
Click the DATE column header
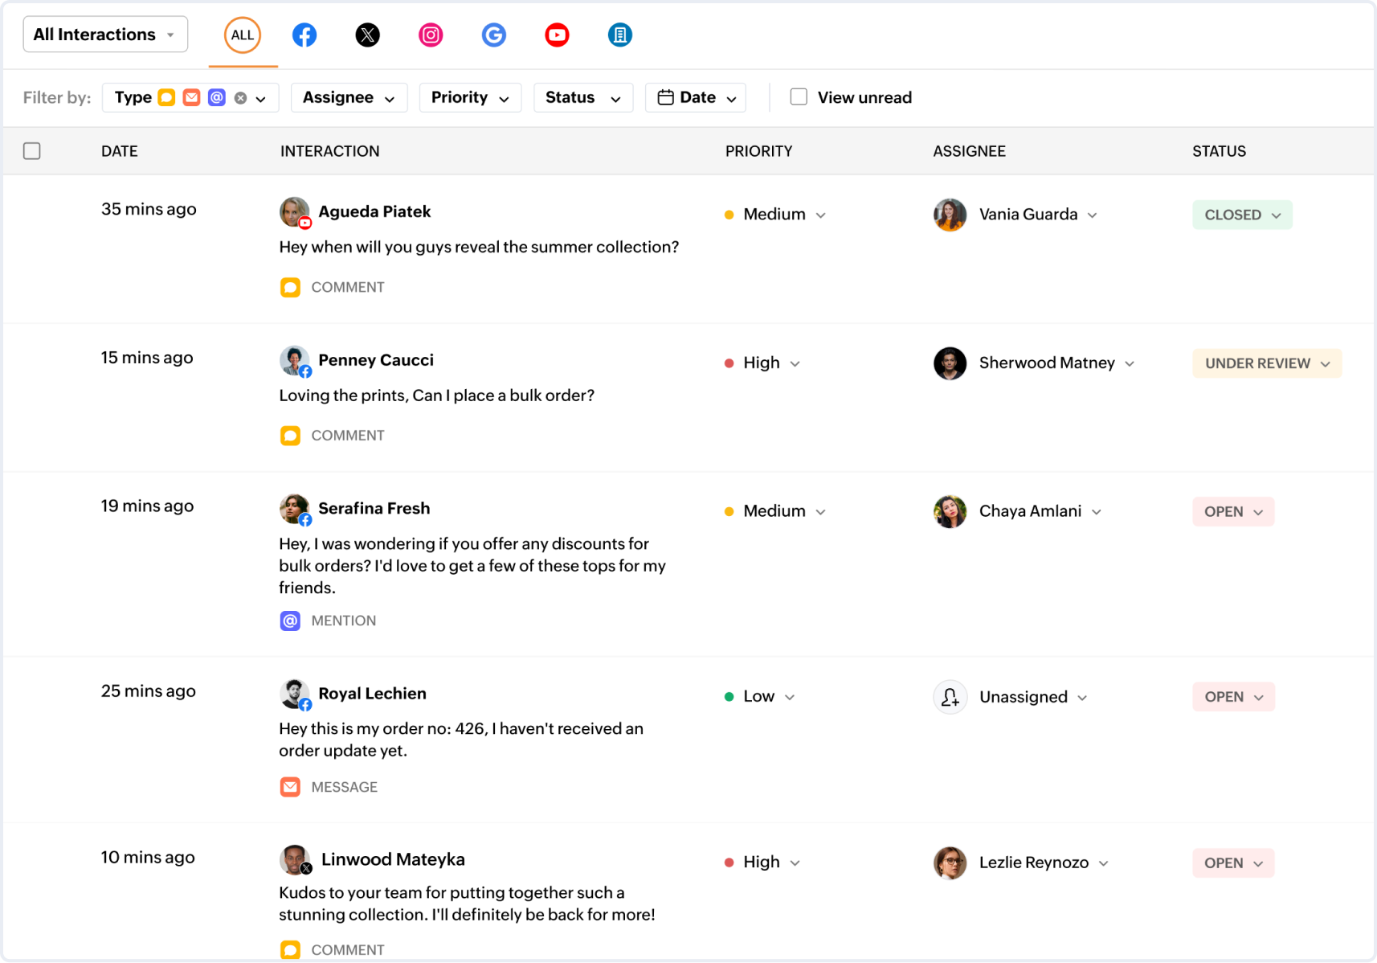click(120, 151)
